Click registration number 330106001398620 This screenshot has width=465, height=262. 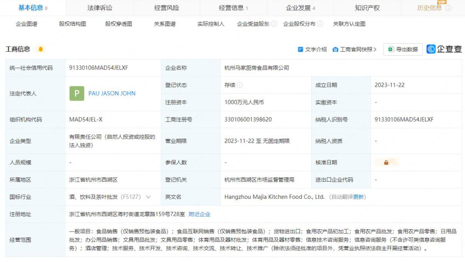[x=248, y=120]
